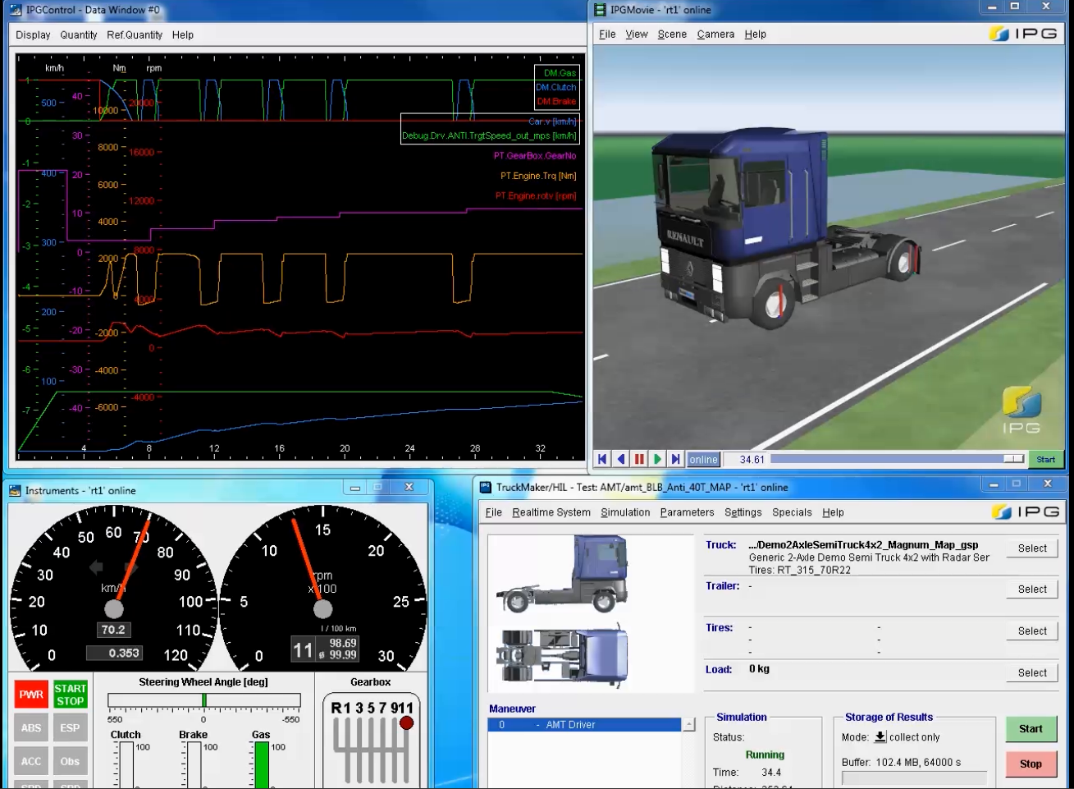Open the Parameters menu in TruckMaker
This screenshot has height=789, width=1074.
(687, 512)
